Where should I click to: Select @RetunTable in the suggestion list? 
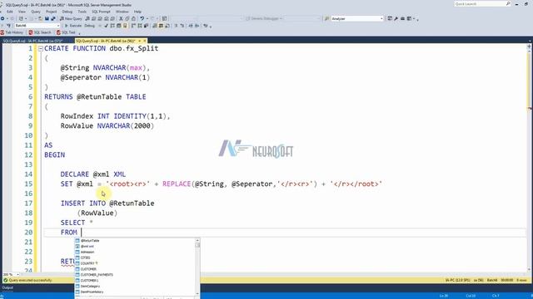[135, 241]
